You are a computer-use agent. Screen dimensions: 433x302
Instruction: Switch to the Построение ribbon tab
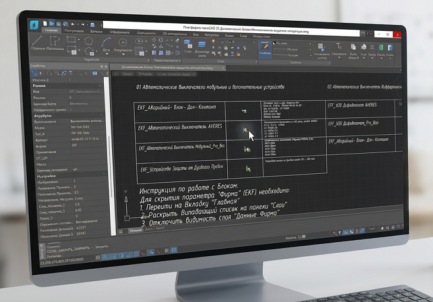(74, 31)
